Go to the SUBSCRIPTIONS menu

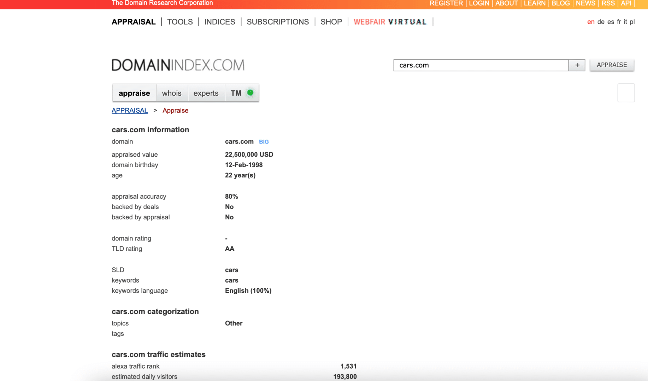(x=278, y=22)
